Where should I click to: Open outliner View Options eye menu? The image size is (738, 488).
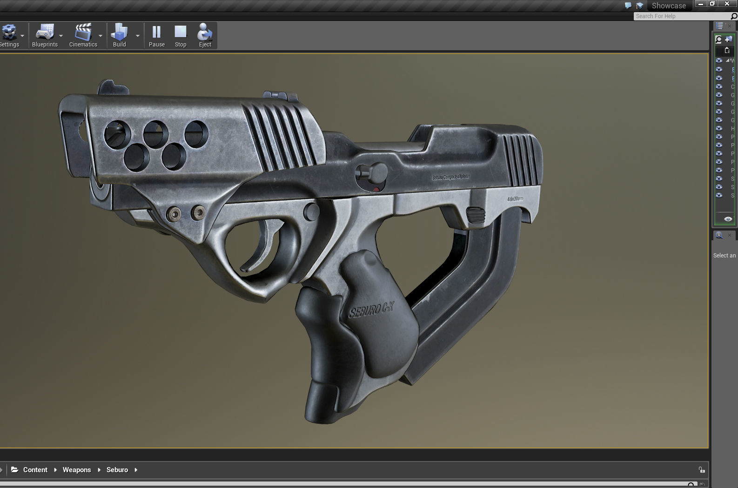pos(728,219)
